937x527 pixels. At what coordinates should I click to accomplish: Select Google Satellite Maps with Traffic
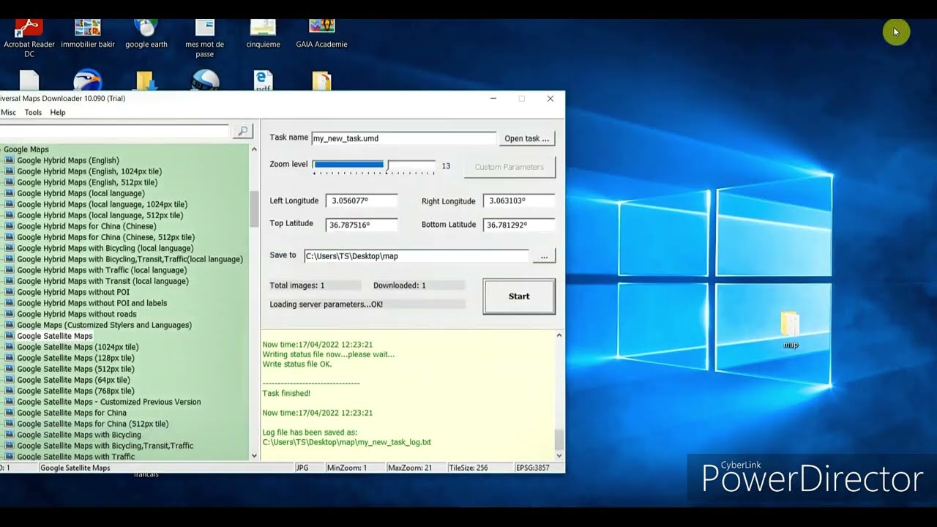pos(76,457)
